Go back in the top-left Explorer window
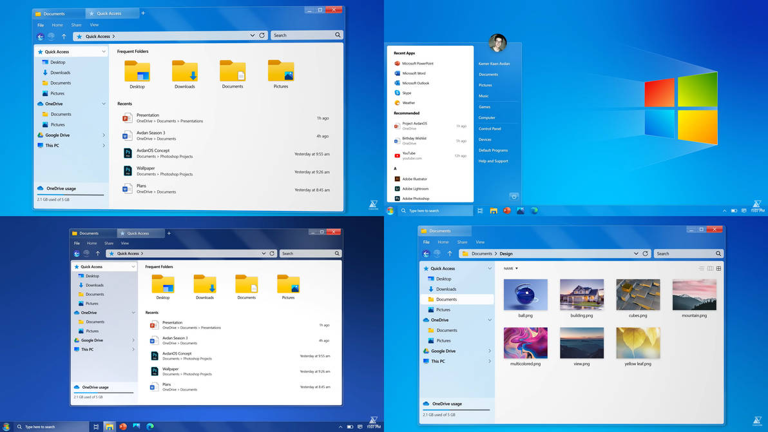This screenshot has width=768, height=432. (40, 36)
